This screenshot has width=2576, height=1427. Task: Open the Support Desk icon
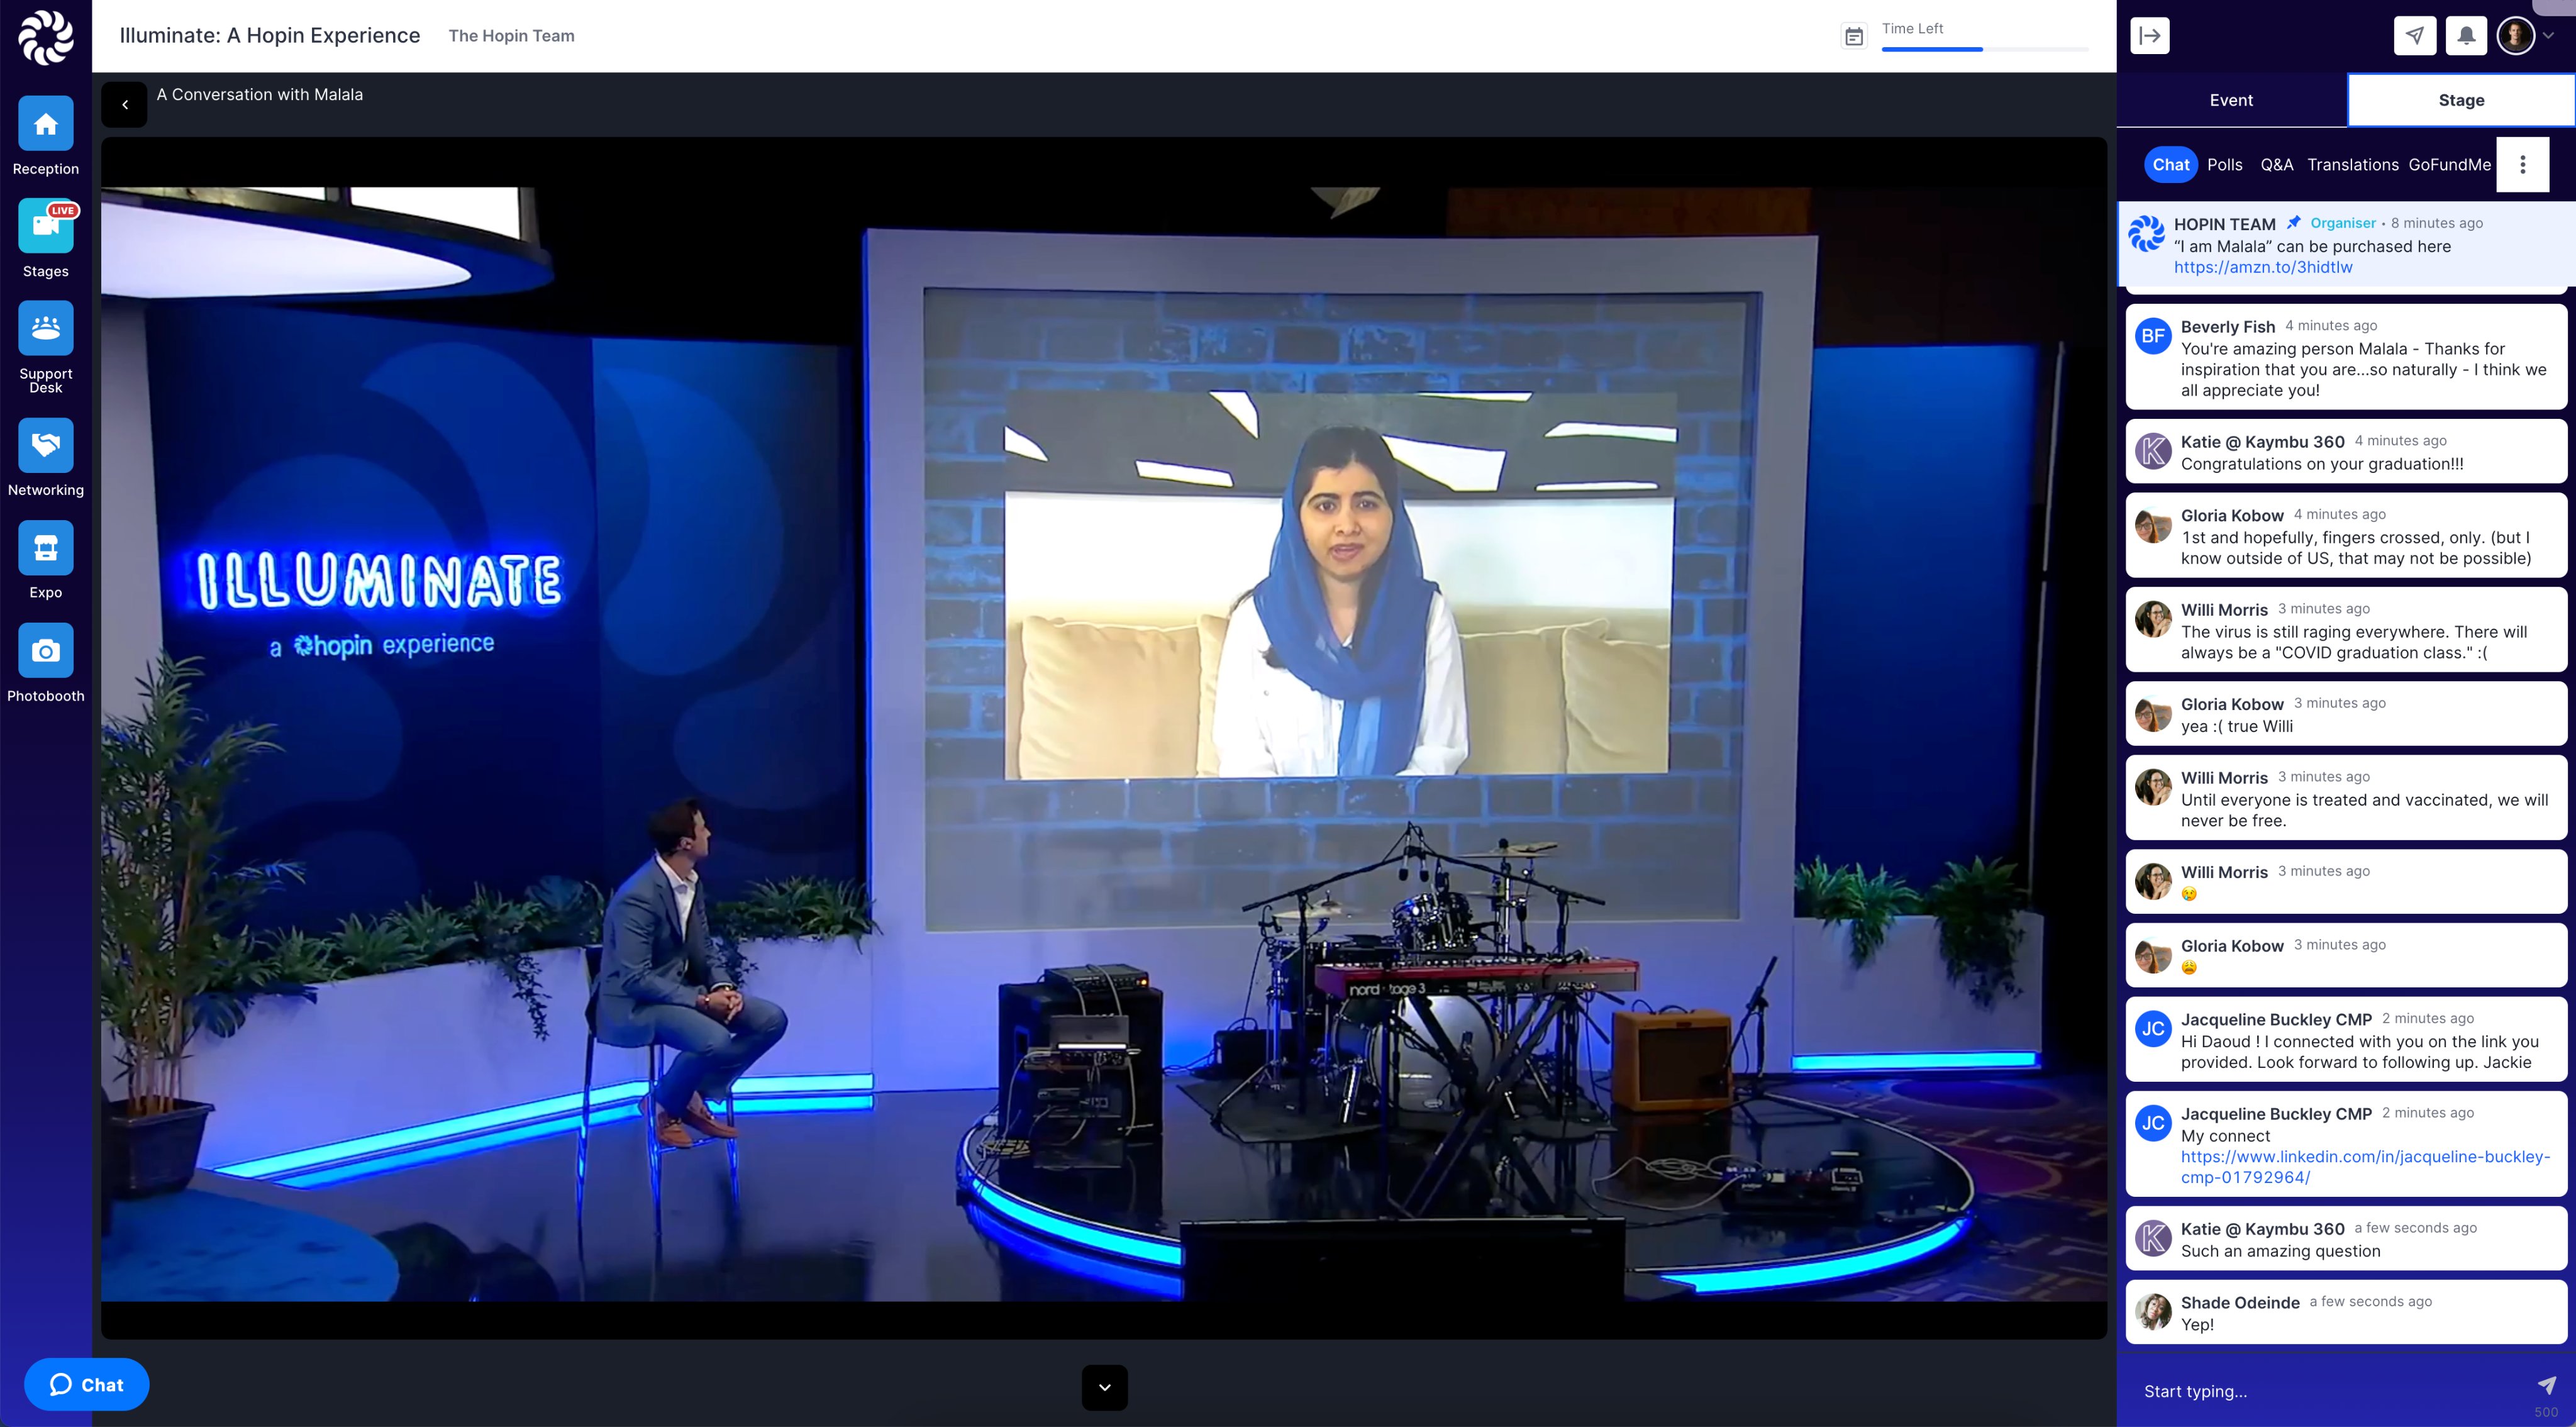click(45, 328)
